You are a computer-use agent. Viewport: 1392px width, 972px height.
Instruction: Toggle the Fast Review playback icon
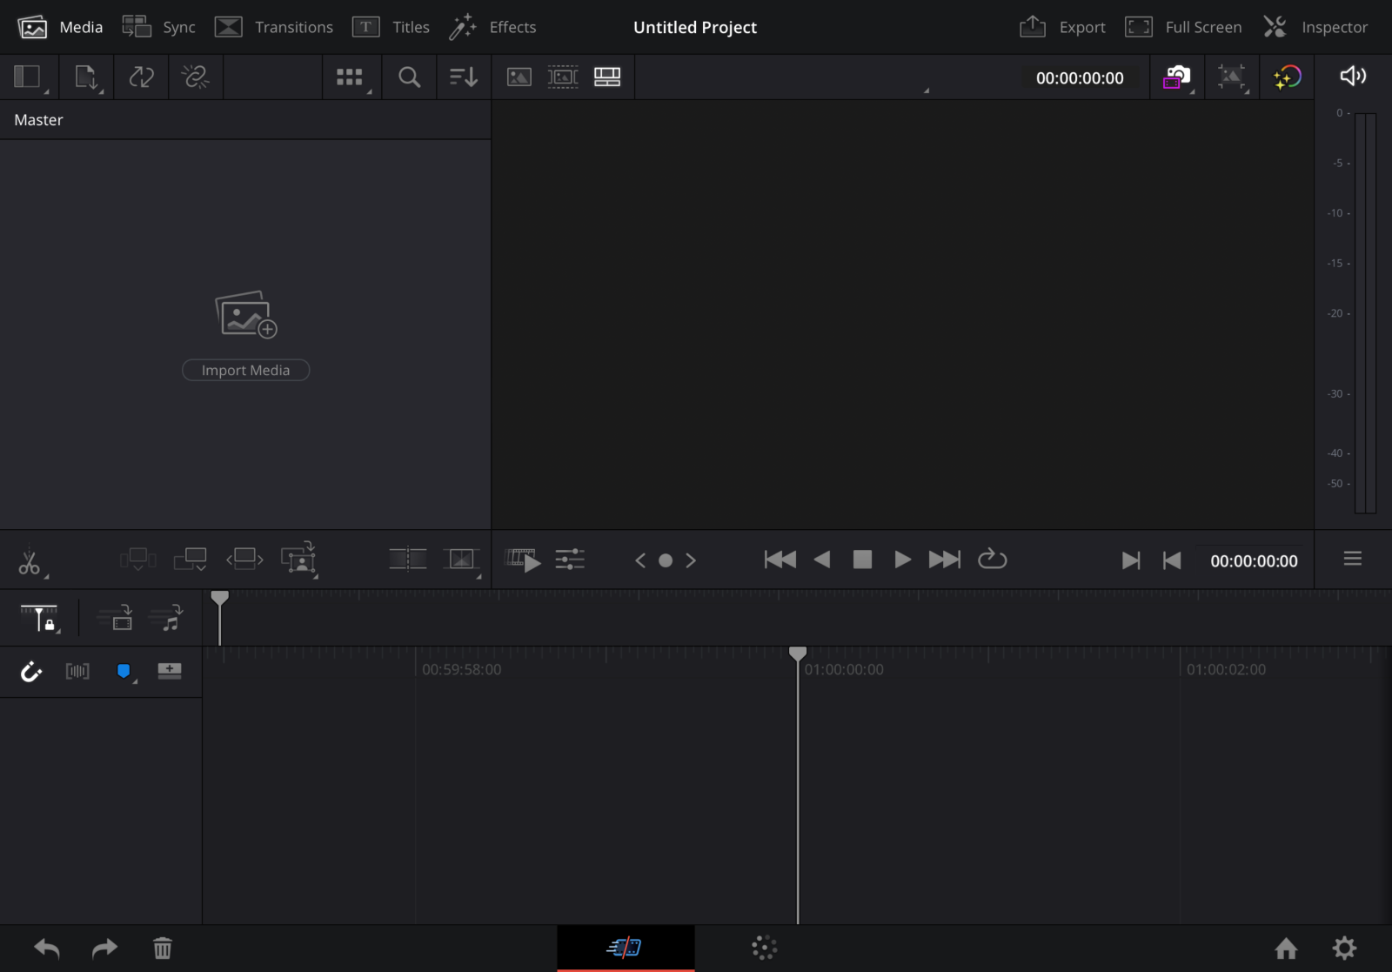tap(524, 560)
